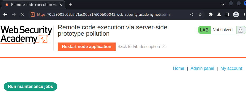Open the Admin panel link
Screen dimensions: 246x106
click(x=202, y=68)
